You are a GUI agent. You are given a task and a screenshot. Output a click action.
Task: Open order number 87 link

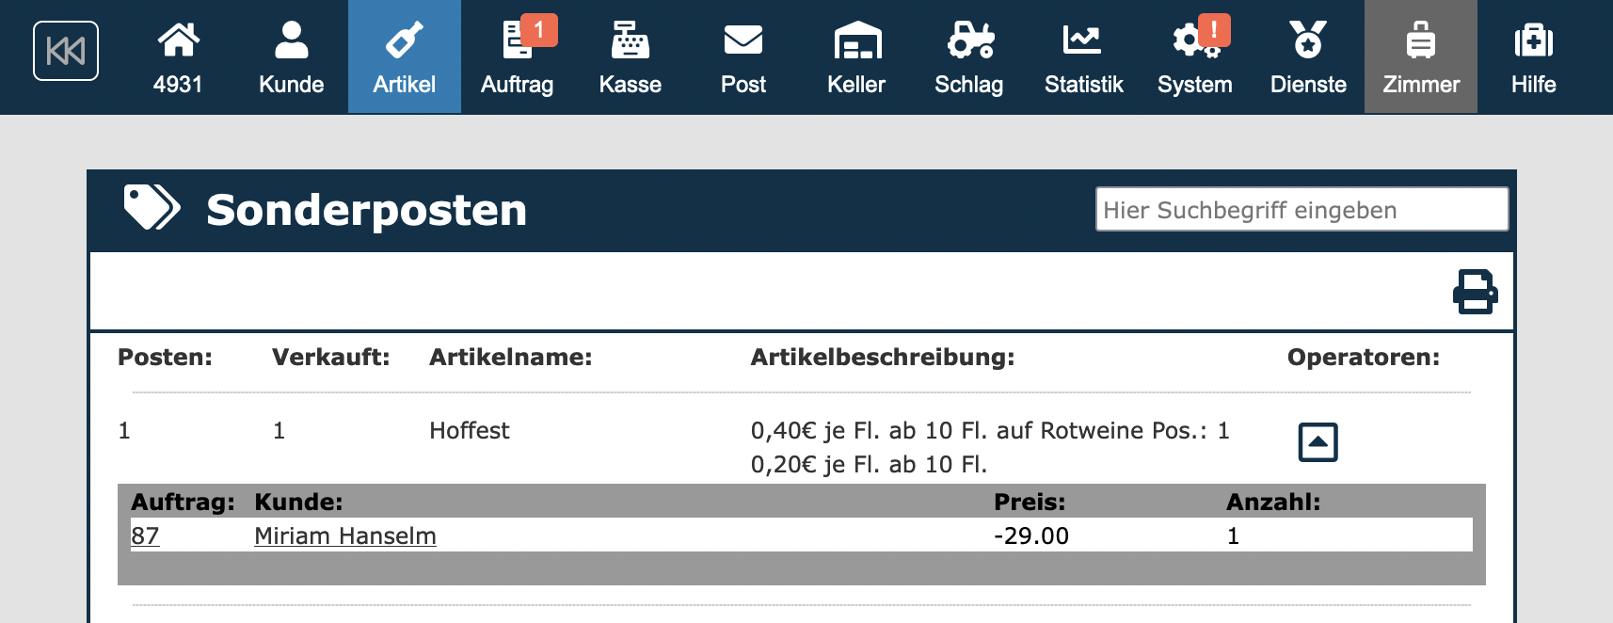[145, 536]
